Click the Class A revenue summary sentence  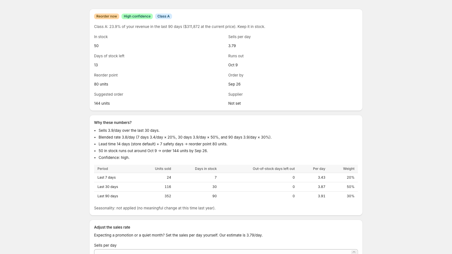click(180, 27)
